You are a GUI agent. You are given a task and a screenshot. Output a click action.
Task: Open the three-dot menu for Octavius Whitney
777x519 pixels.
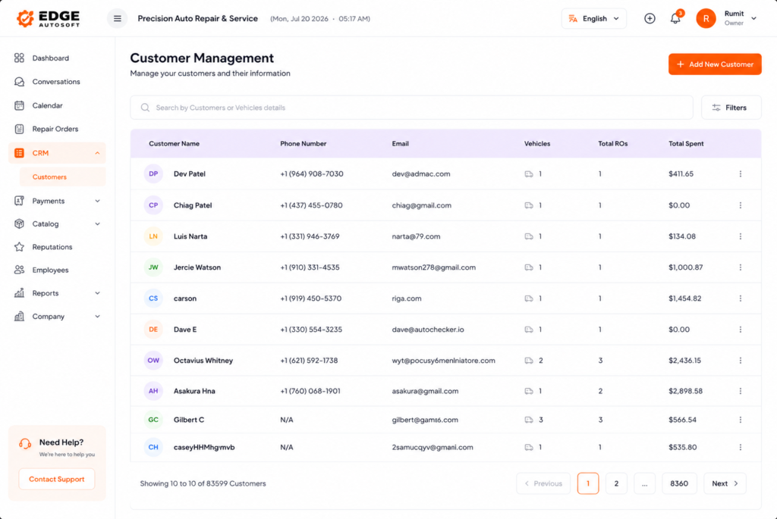[741, 360]
